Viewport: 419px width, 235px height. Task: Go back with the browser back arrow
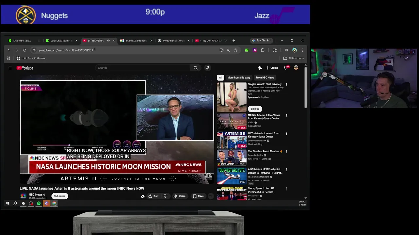click(x=9, y=50)
